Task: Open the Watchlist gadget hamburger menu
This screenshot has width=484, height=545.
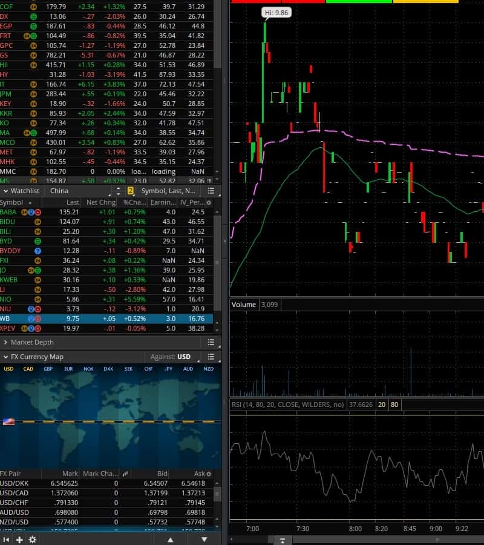Action: [211, 191]
